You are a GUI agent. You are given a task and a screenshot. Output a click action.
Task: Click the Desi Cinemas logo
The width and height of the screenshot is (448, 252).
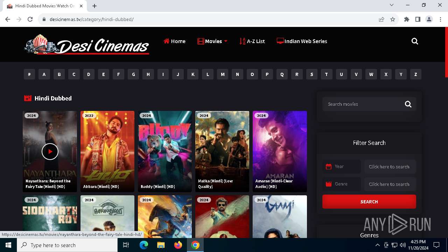tap(87, 44)
